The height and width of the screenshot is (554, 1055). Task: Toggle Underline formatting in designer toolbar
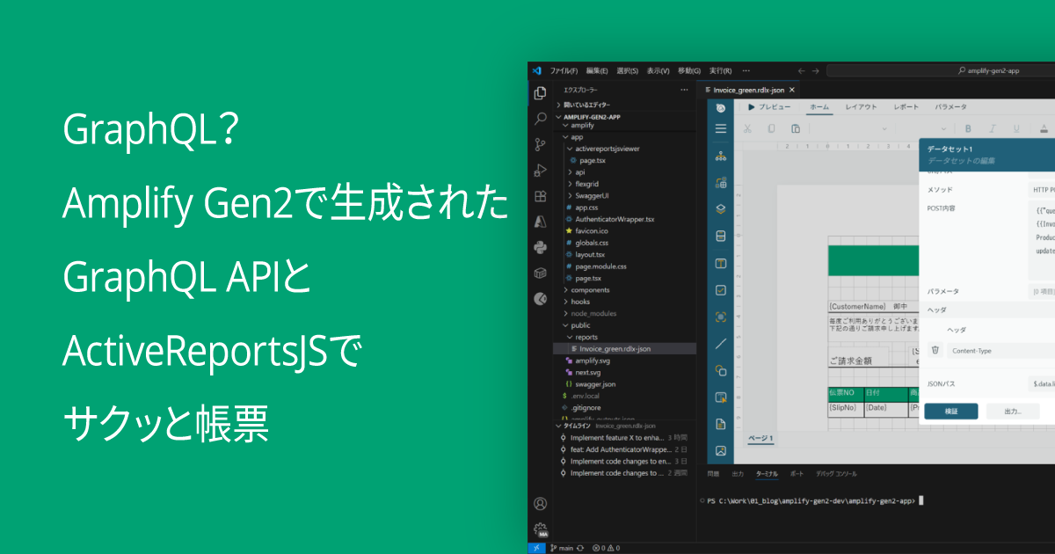[1015, 128]
